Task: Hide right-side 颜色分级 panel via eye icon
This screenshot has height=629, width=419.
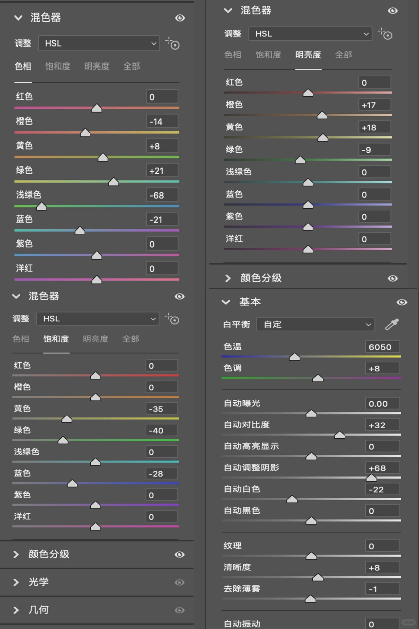Action: (x=393, y=278)
